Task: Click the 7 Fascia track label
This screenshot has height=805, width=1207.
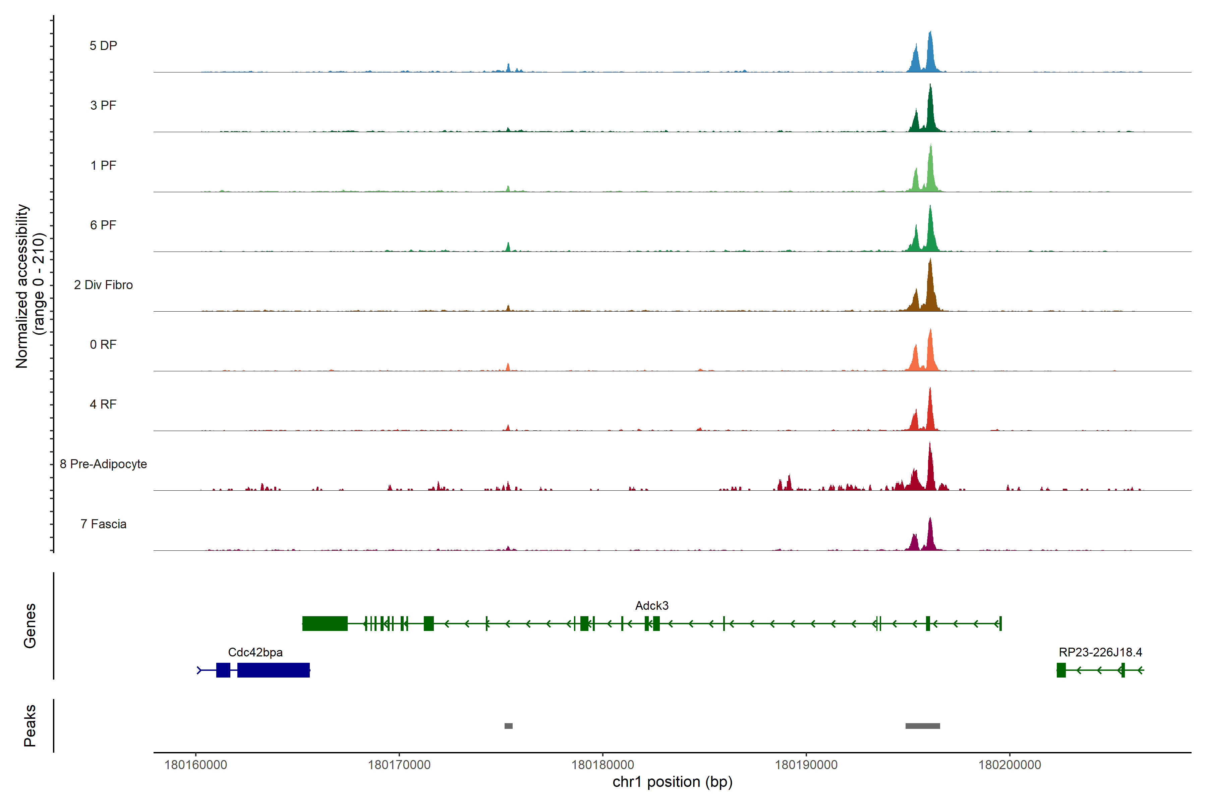Action: pyautogui.click(x=103, y=524)
